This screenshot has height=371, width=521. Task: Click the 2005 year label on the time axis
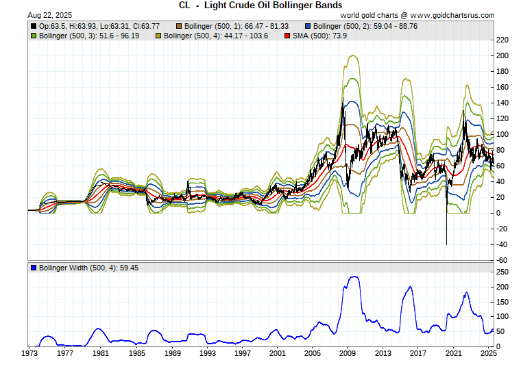point(313,353)
